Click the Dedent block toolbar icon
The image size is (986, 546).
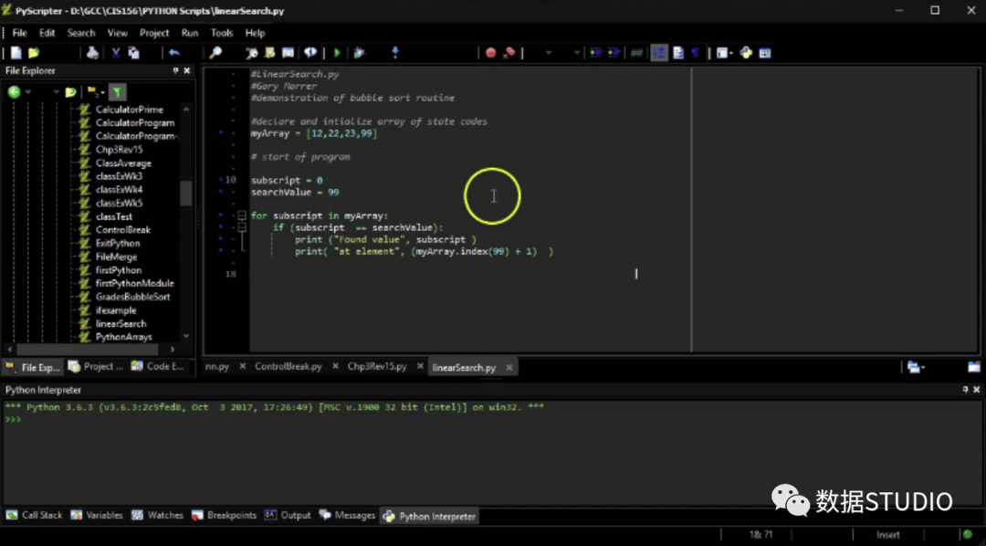[614, 53]
